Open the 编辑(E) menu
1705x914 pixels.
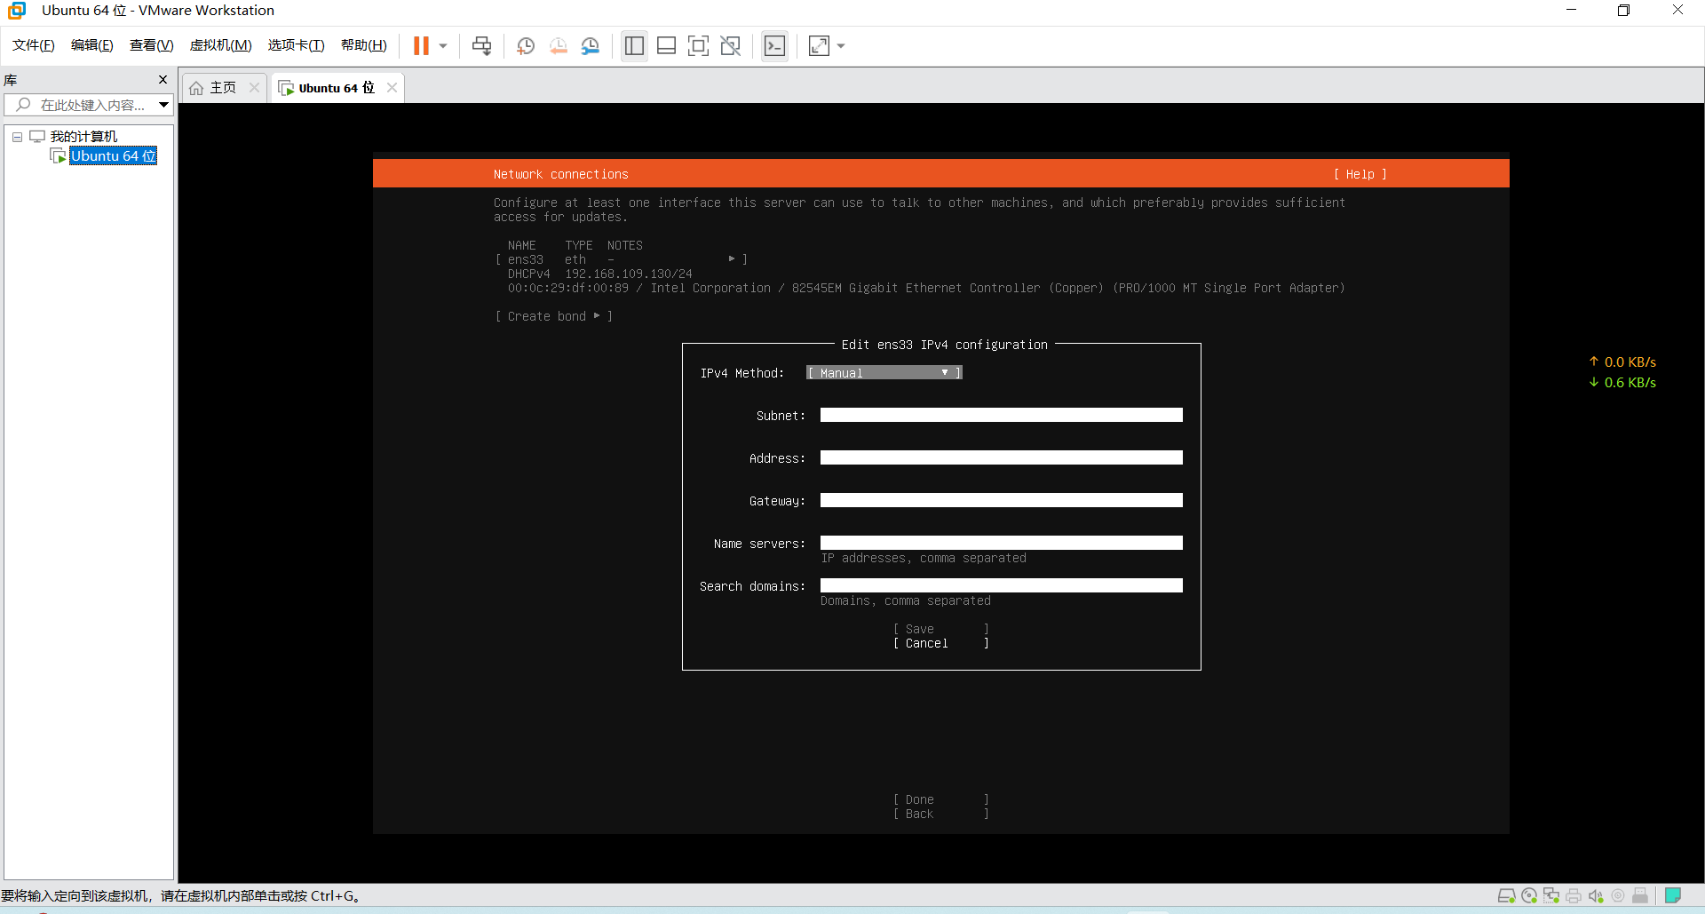coord(92,45)
